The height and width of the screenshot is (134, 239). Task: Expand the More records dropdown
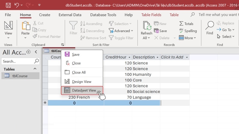click(x=187, y=38)
